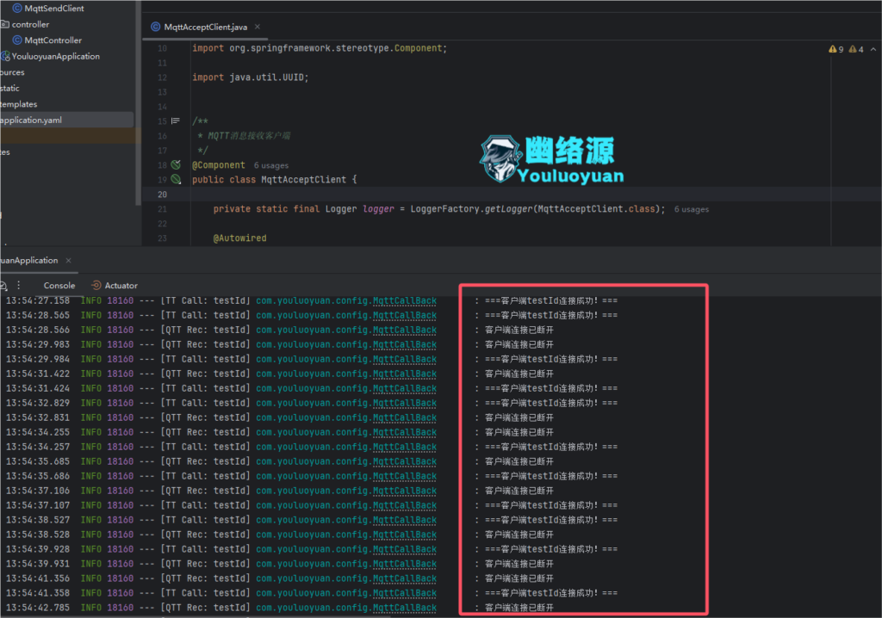The height and width of the screenshot is (618, 882).
Task: Open MqttCallBack link in 13:54:41.358 log
Action: (x=405, y=593)
